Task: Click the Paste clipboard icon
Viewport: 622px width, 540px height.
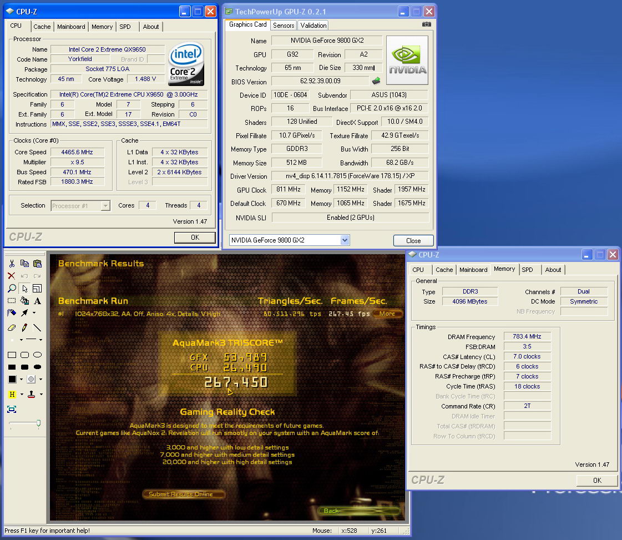Action: pyautogui.click(x=37, y=264)
